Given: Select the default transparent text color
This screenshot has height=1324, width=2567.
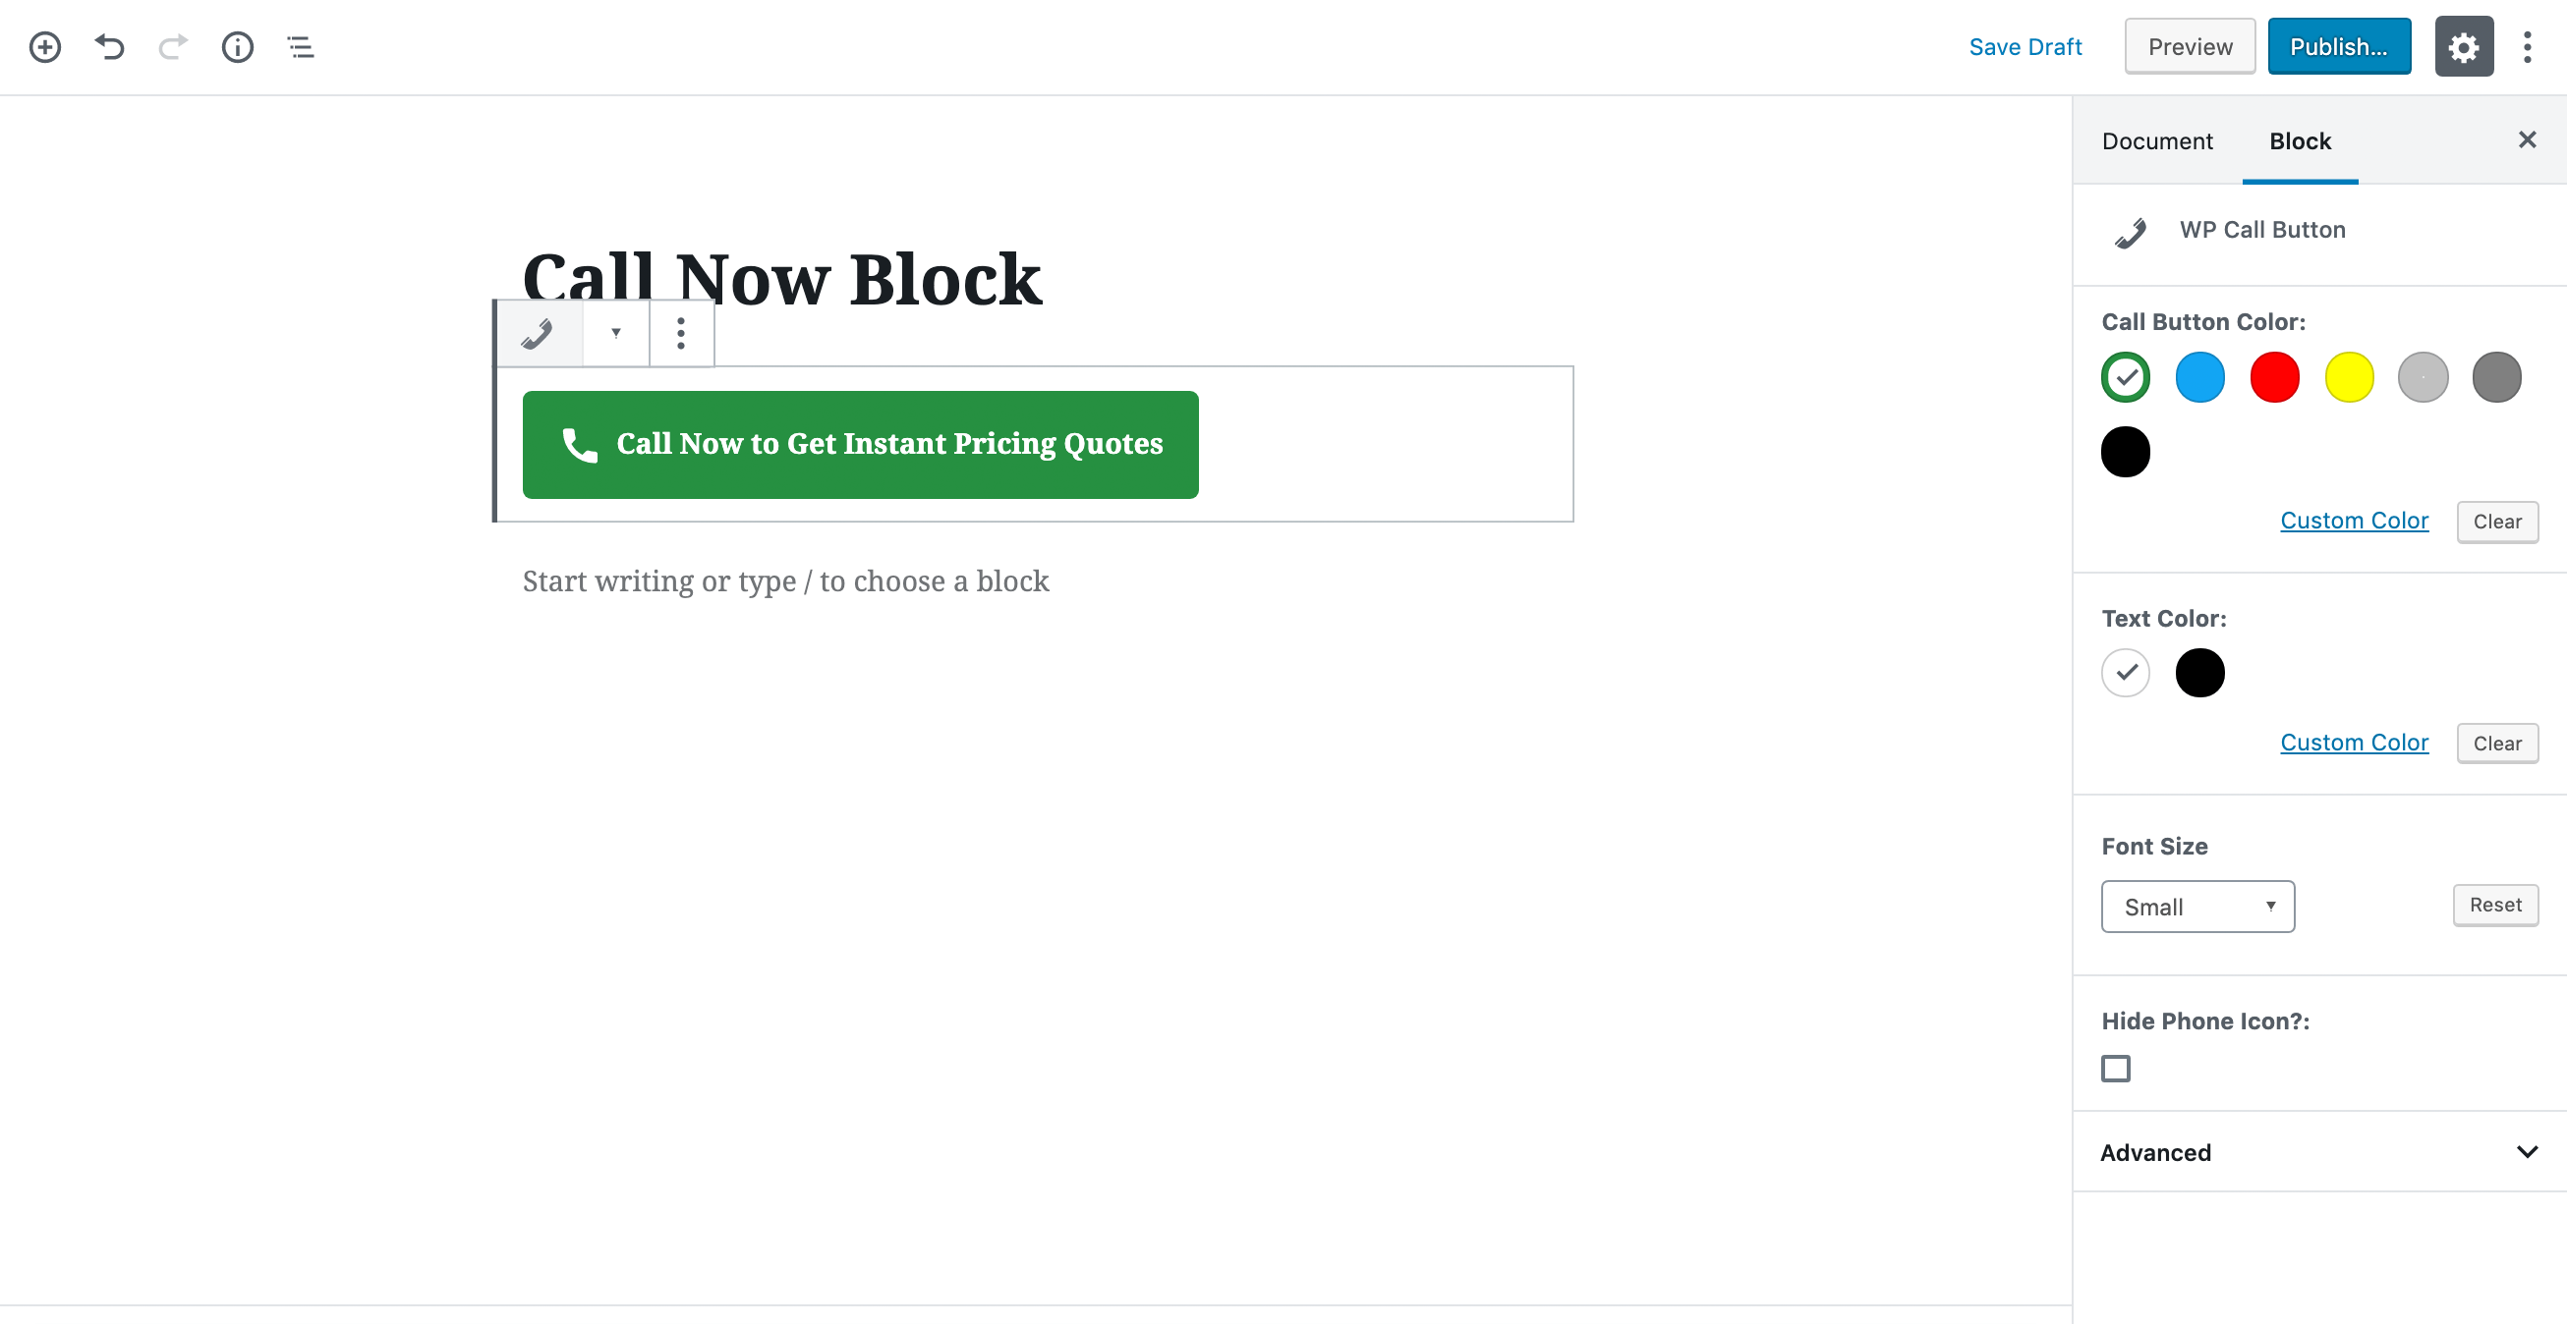Looking at the screenshot, I should pyautogui.click(x=2125, y=672).
